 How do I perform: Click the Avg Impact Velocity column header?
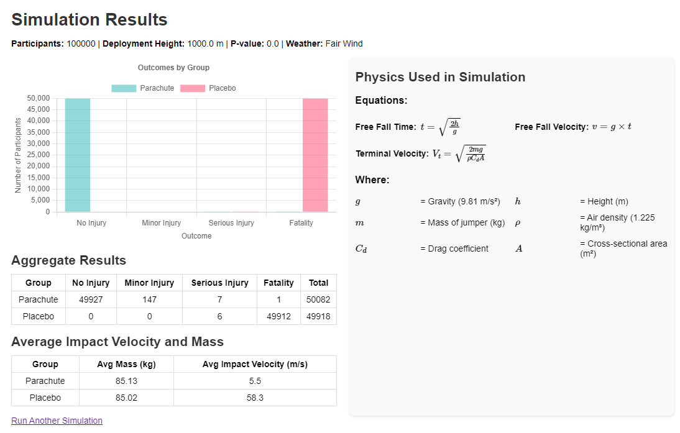tap(255, 364)
